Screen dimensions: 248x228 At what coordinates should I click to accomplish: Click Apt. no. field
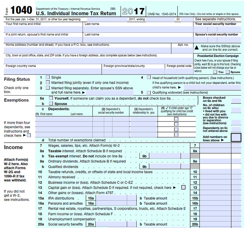pos(182,50)
